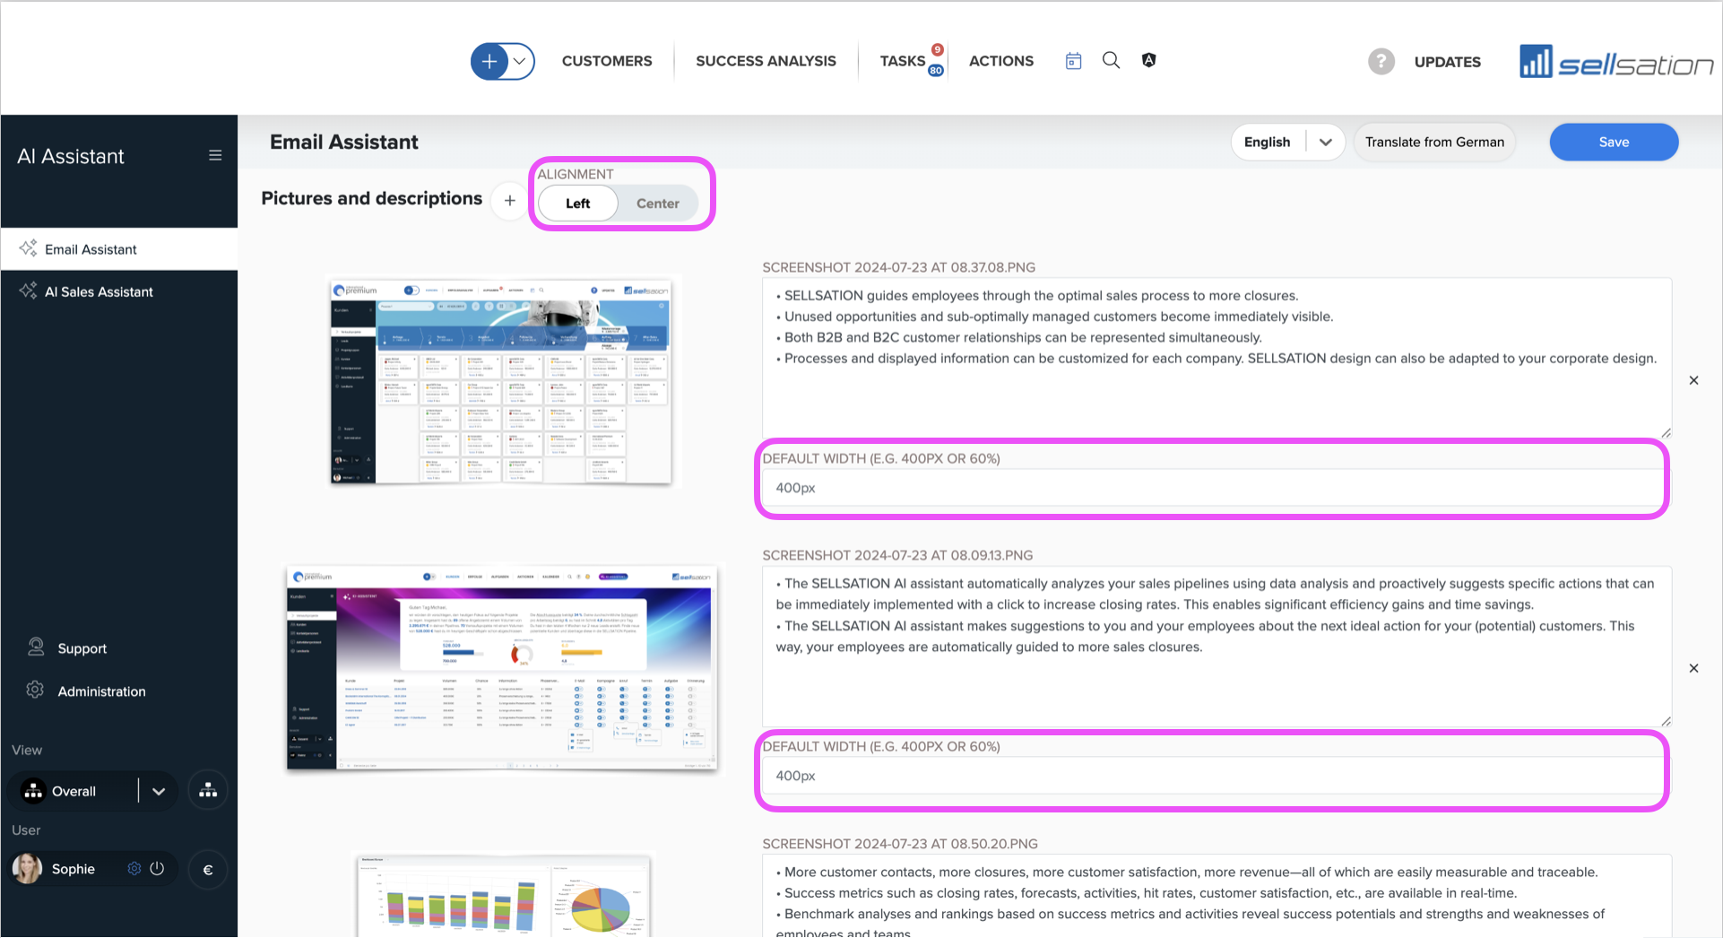The image size is (1723, 938).
Task: Click the Email Assistant sparkle icon in sidebar
Action: coord(29,248)
